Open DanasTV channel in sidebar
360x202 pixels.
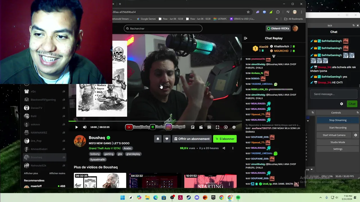pos(44,108)
